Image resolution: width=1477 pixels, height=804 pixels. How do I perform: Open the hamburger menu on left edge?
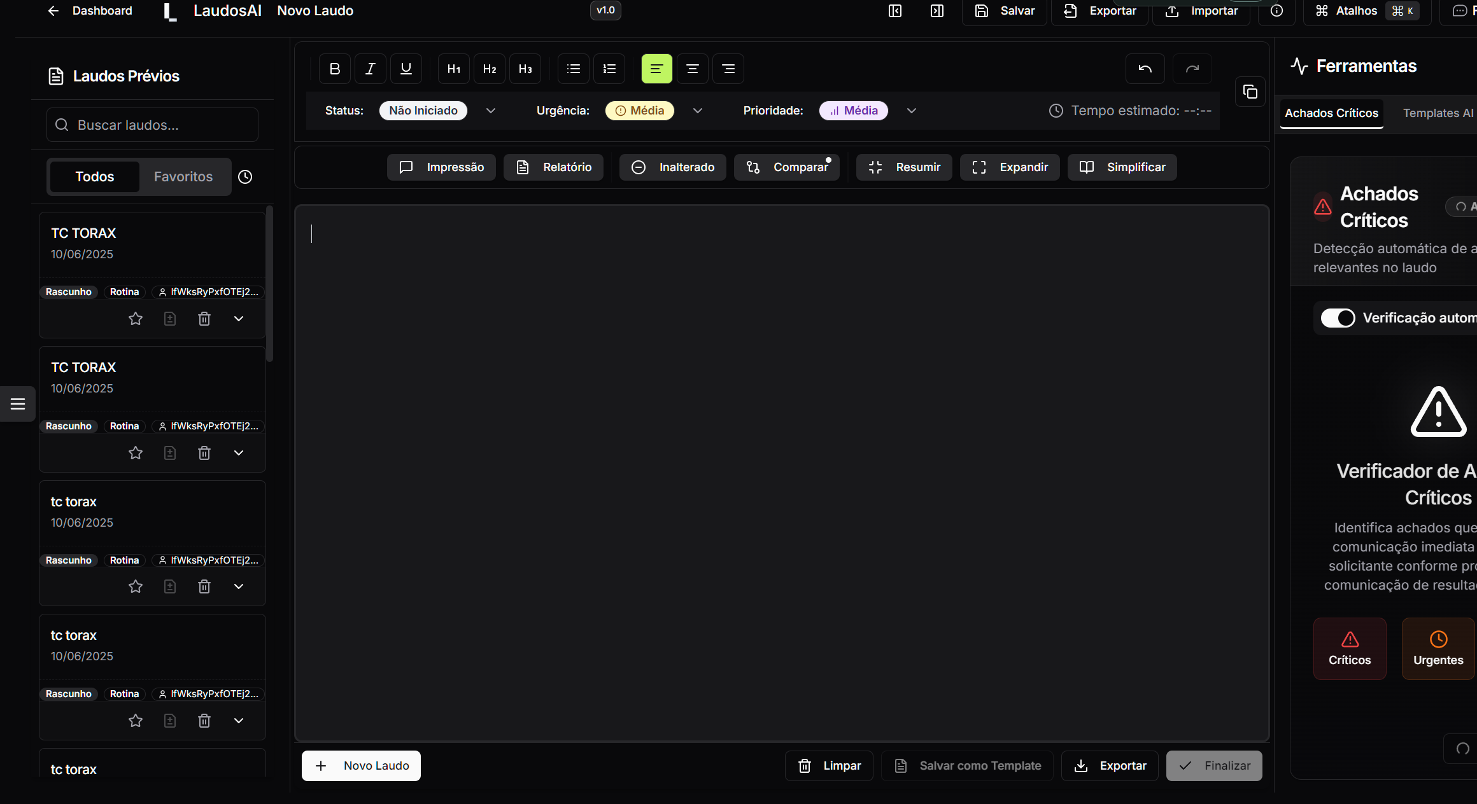18,404
